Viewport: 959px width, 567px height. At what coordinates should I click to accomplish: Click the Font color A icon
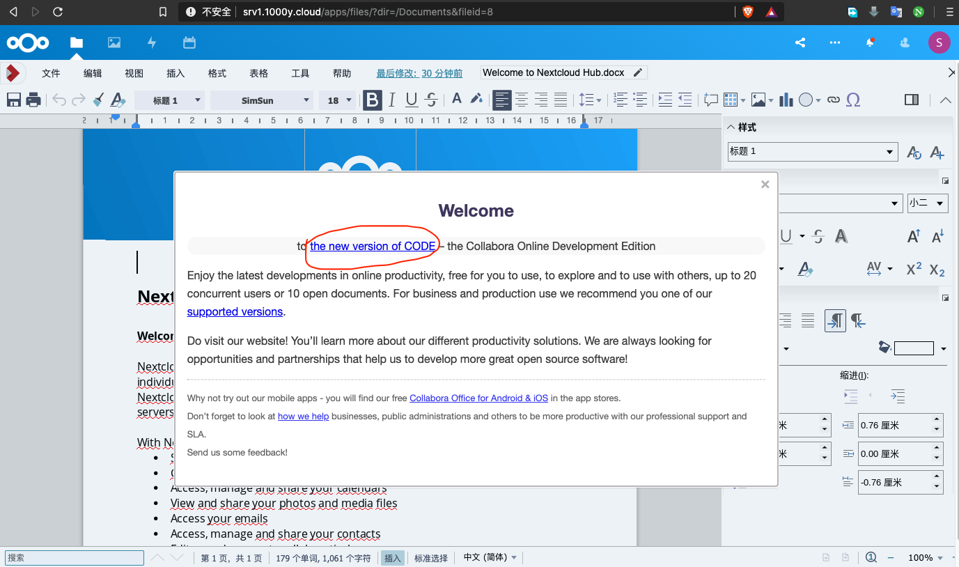coord(457,100)
